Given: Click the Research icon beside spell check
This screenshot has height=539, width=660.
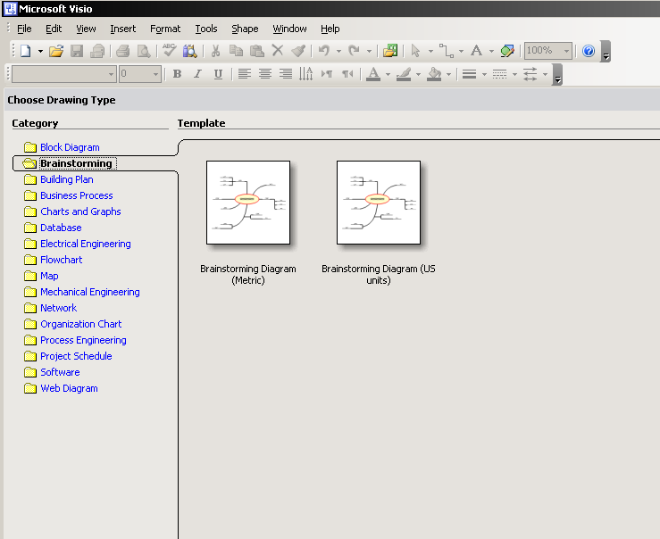Looking at the screenshot, I should point(189,52).
